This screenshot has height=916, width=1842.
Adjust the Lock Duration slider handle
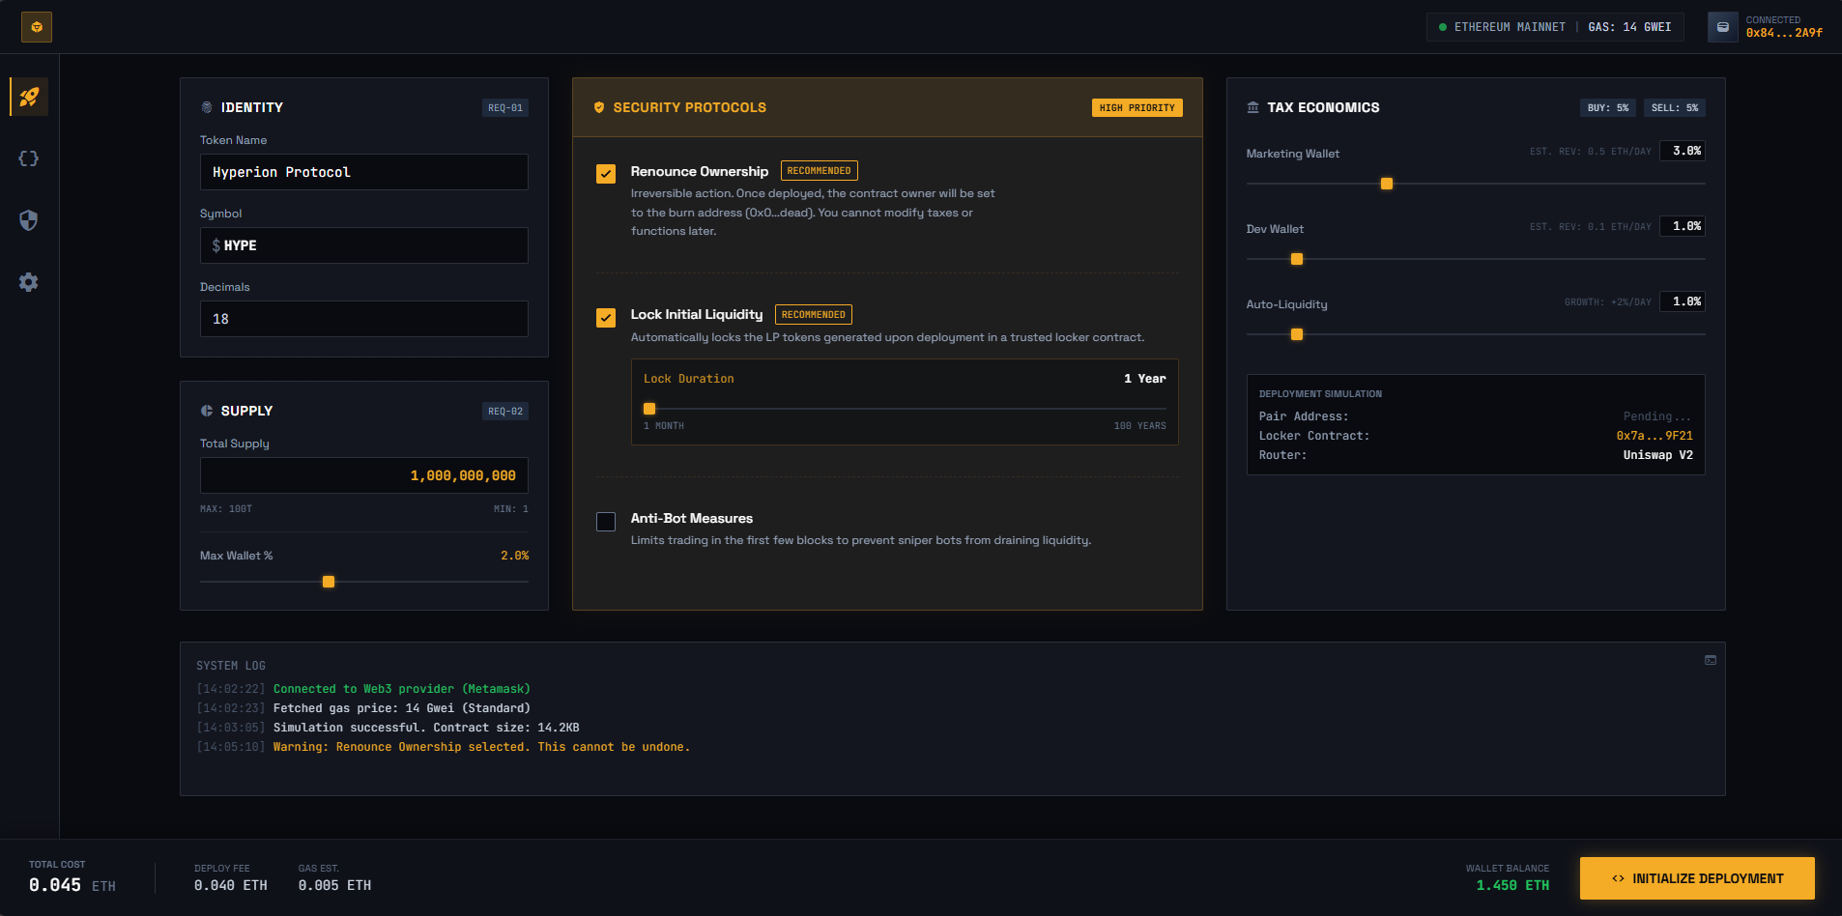649,408
